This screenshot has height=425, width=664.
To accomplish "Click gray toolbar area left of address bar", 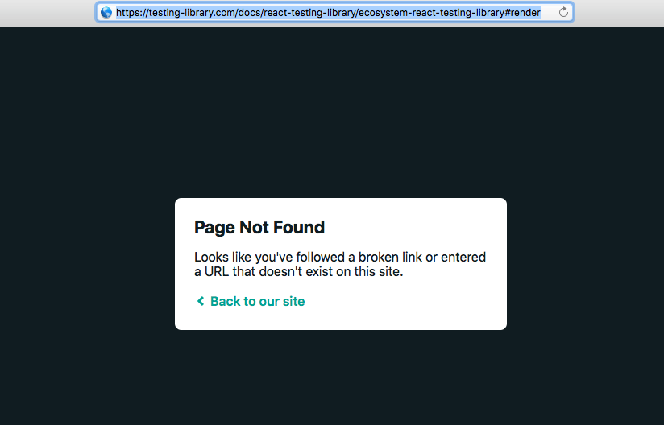I will click(47, 13).
